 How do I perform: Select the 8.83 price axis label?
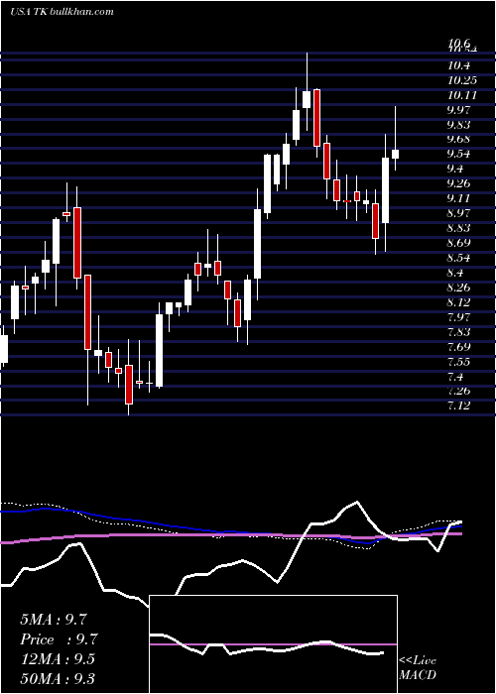click(458, 228)
